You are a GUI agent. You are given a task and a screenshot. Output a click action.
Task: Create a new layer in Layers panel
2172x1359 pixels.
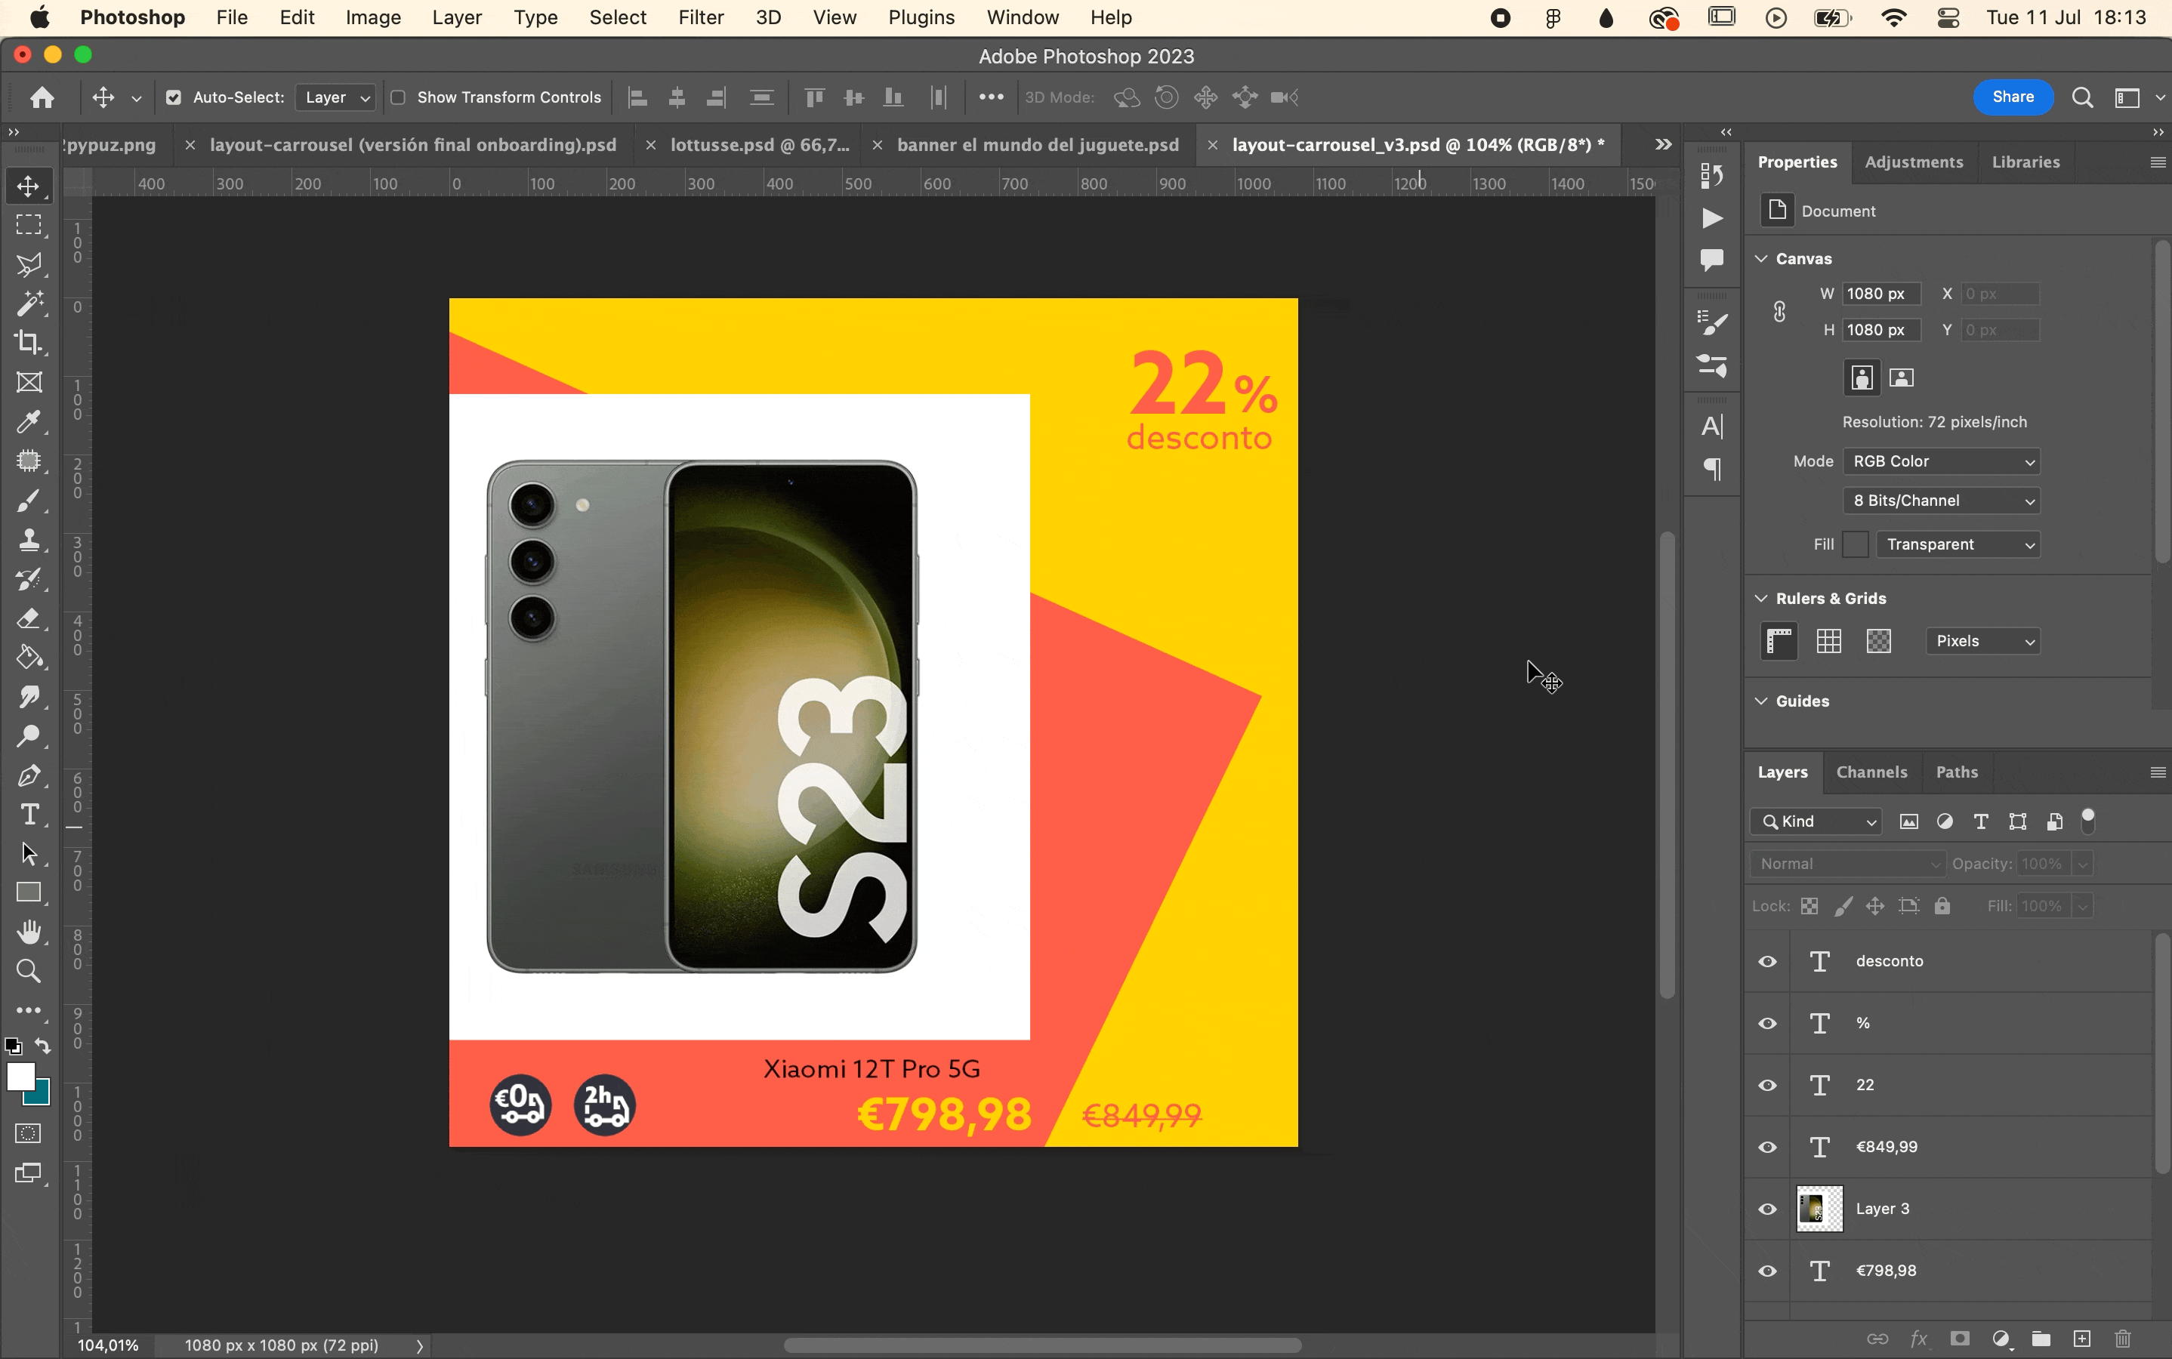pos(2082,1339)
